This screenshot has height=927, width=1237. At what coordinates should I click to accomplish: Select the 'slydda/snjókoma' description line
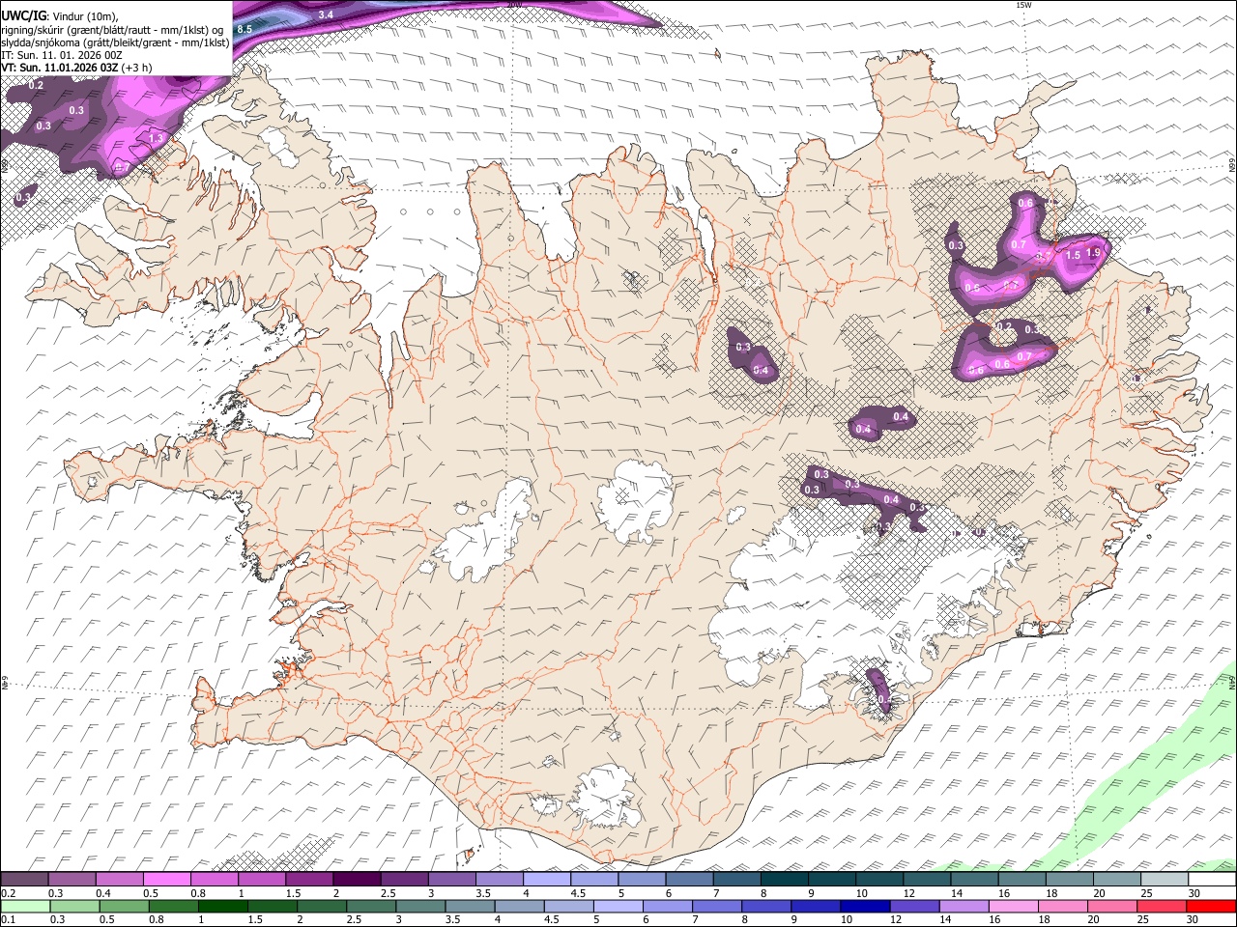tap(115, 42)
